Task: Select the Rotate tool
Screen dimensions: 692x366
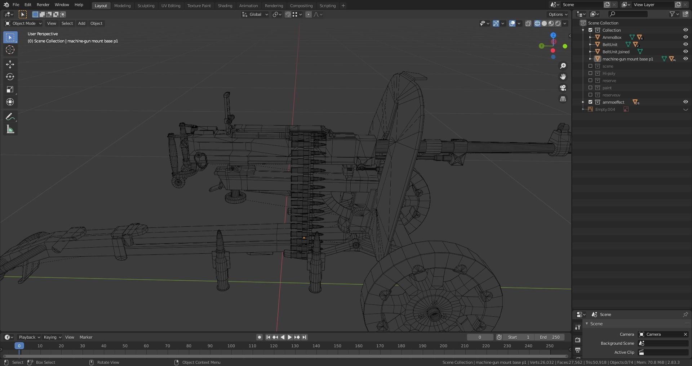Action: [10, 77]
